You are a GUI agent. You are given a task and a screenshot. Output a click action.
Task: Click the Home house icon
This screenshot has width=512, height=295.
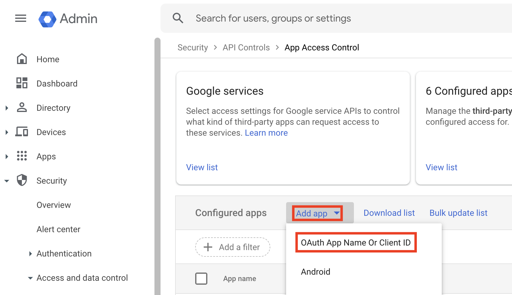point(22,59)
